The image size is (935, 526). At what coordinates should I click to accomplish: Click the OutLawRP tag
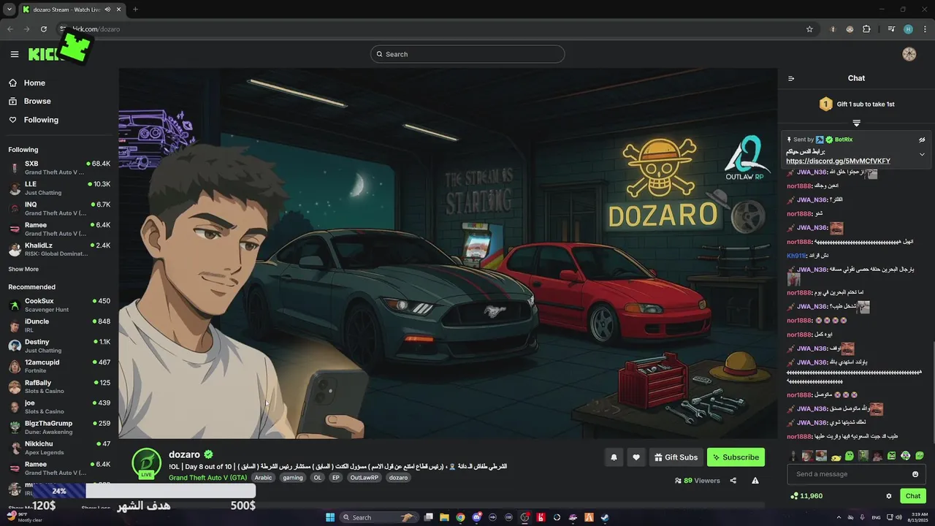click(x=364, y=478)
